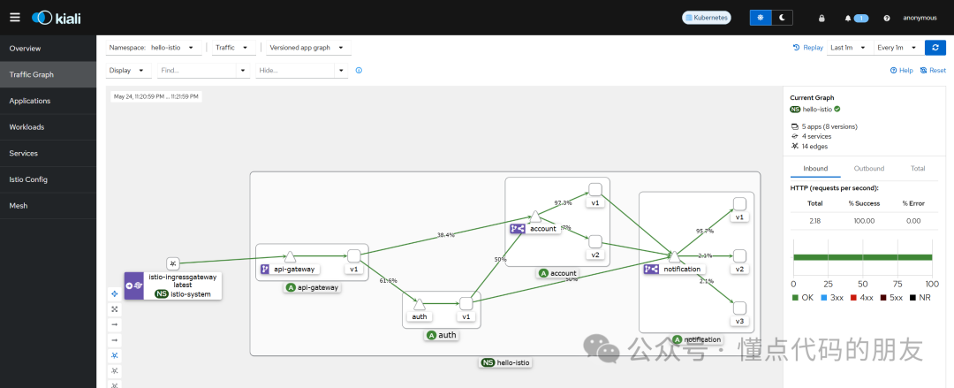Focus the Find... input field
Screen dimensions: 954x388
coord(196,71)
